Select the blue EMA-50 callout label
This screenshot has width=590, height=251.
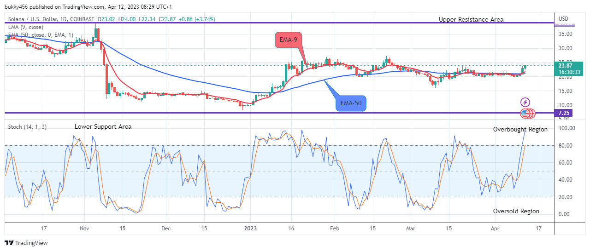coord(350,103)
